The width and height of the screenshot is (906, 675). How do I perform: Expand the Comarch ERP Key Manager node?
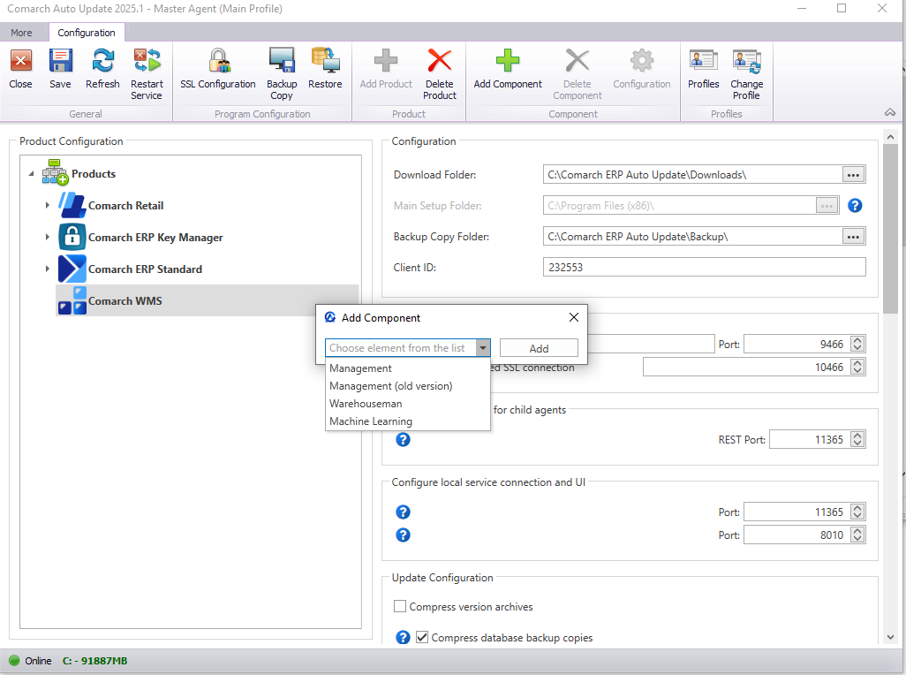click(x=48, y=237)
